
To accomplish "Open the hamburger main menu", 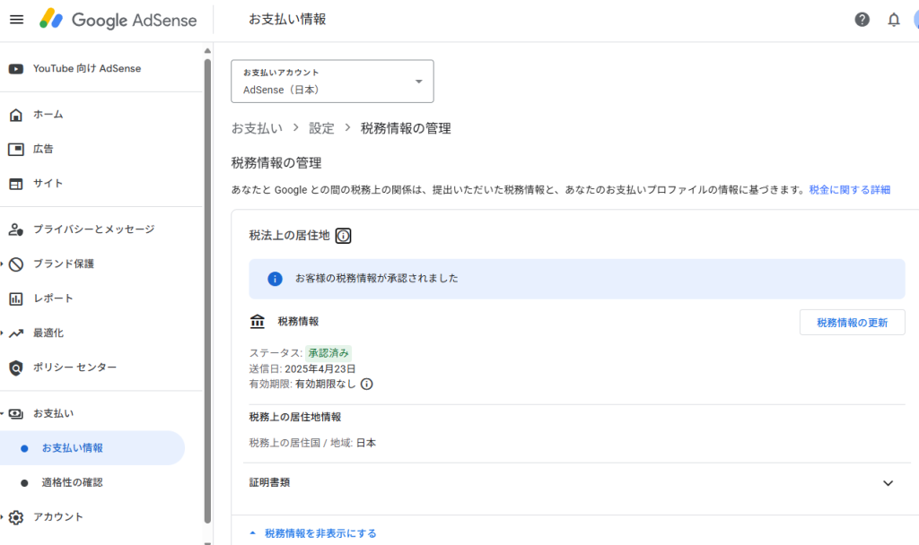I will pyautogui.click(x=17, y=20).
